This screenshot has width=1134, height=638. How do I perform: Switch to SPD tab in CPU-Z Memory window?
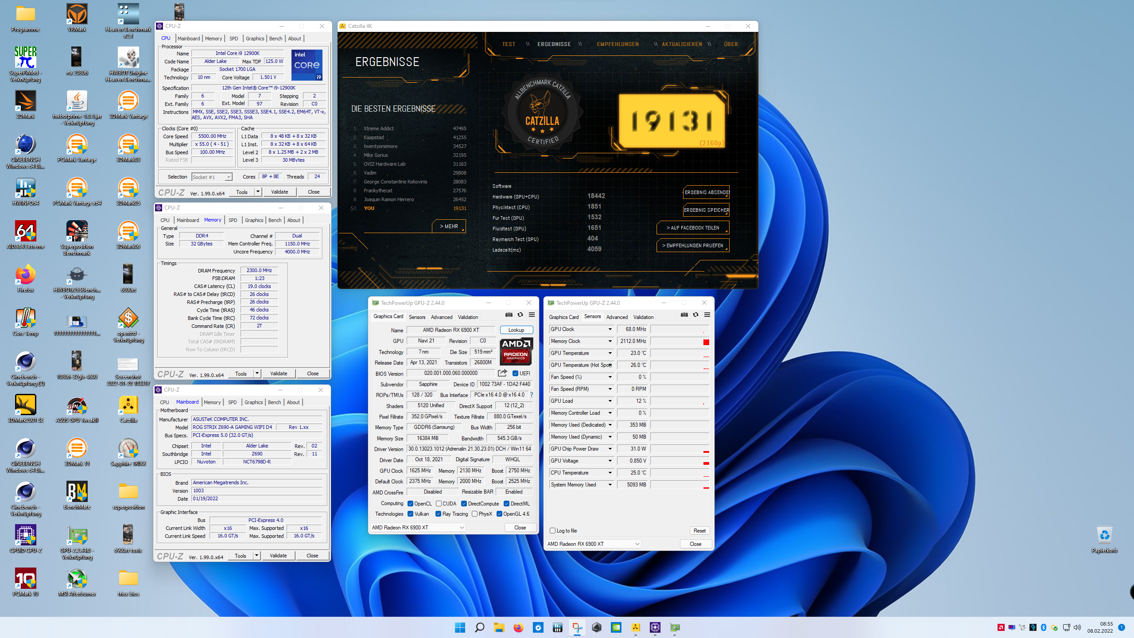(x=233, y=220)
